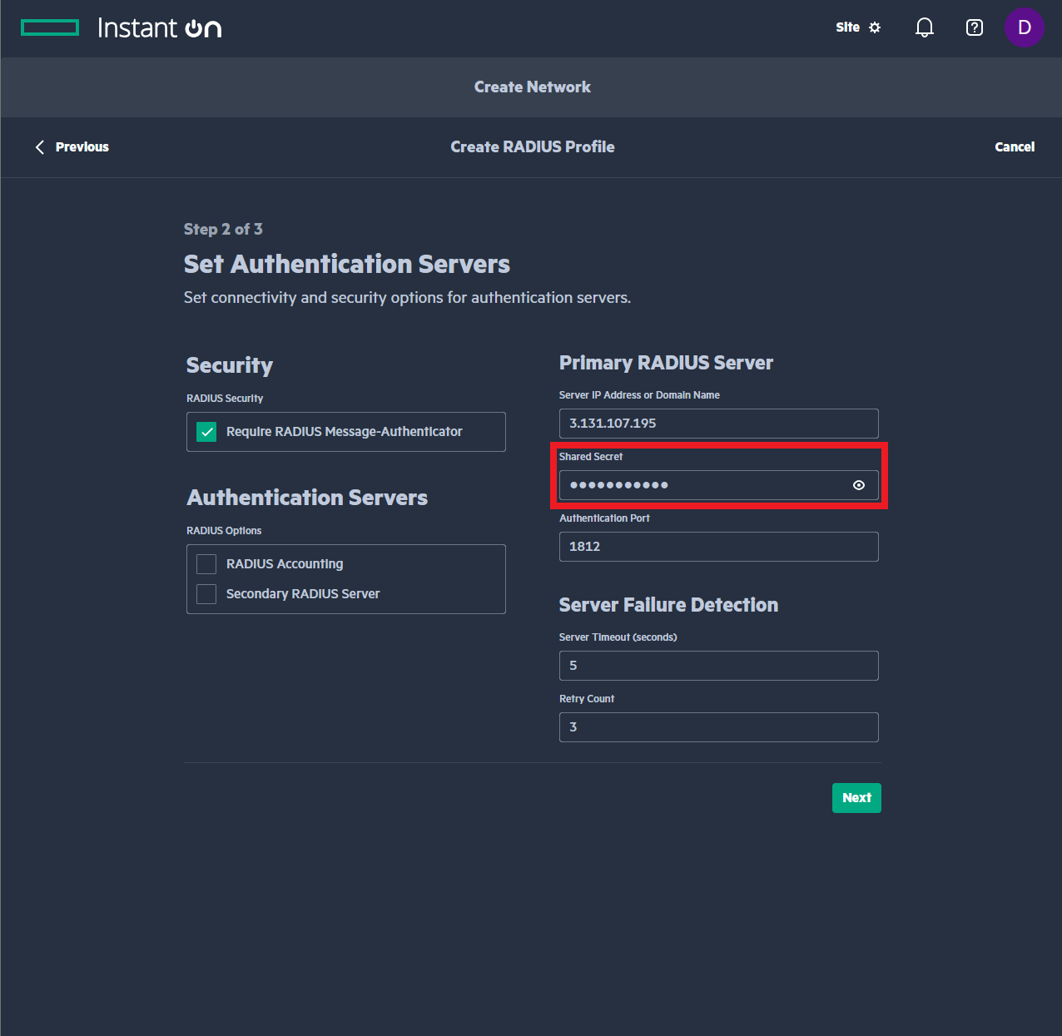Viewport: 1062px width, 1036px height.
Task: Click the connectivity and security options description
Action: coord(407,298)
